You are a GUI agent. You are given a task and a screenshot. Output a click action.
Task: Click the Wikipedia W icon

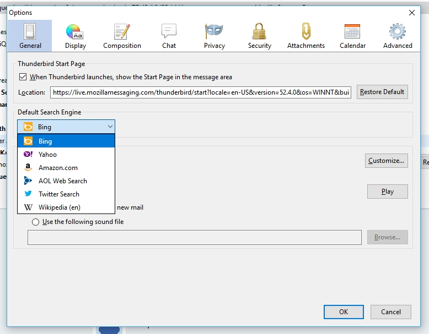click(x=28, y=207)
